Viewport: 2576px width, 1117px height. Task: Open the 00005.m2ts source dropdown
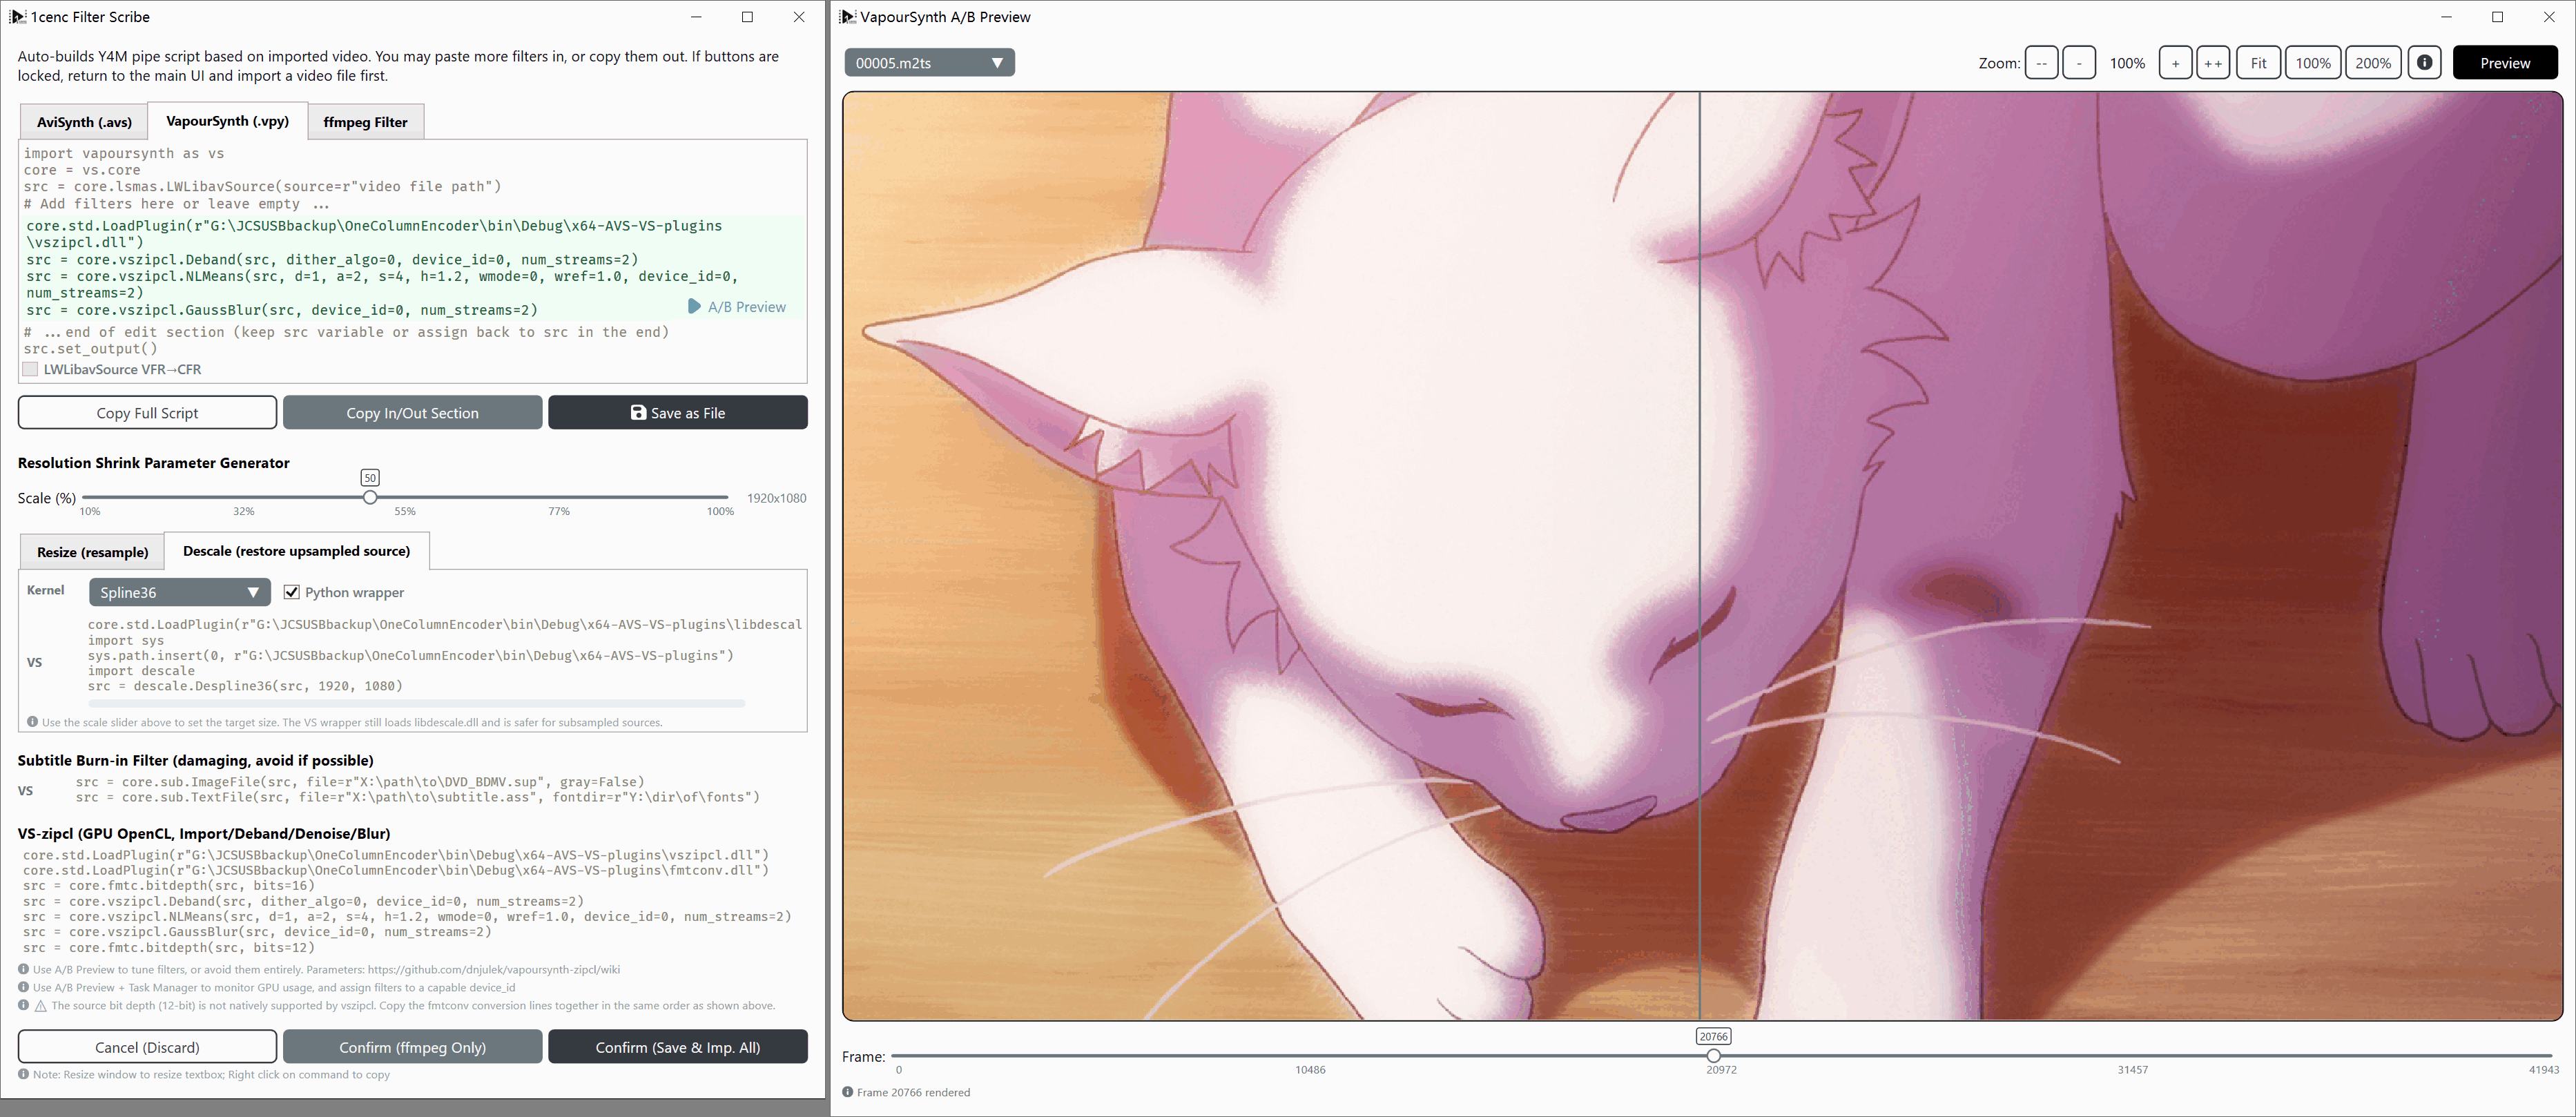pos(929,63)
